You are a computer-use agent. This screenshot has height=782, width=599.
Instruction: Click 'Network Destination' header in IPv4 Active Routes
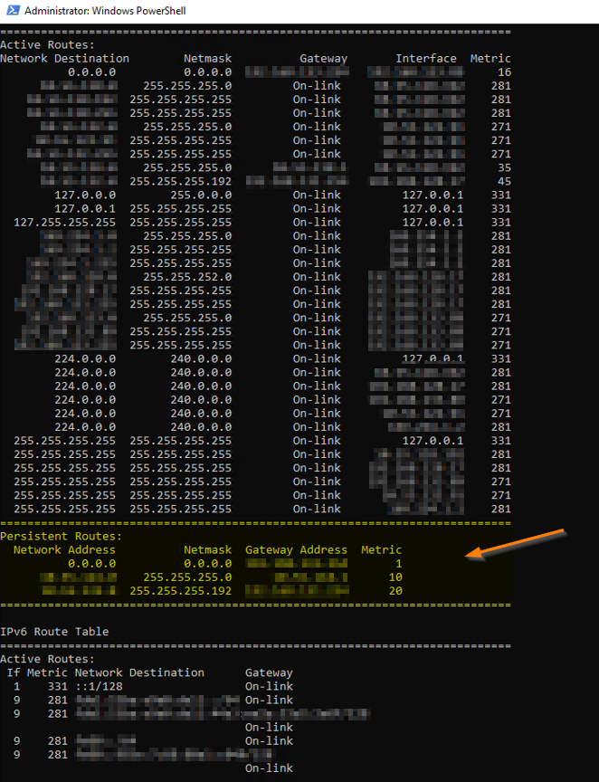coord(64,58)
